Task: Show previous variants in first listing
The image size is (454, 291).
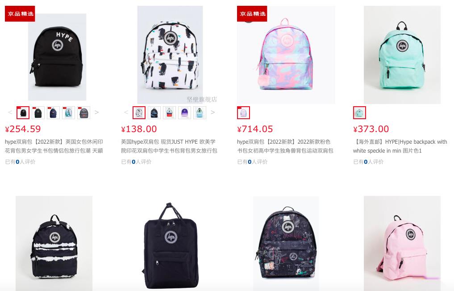Action: [10, 112]
